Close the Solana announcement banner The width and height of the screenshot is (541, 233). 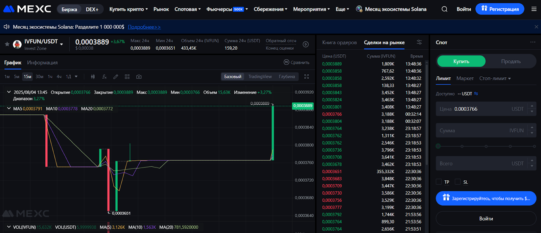tap(536, 27)
